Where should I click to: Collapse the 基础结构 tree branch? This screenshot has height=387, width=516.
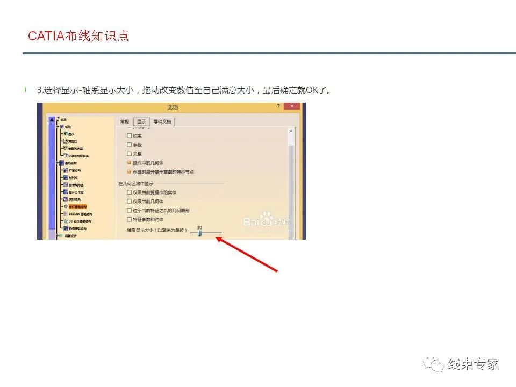(x=58, y=164)
